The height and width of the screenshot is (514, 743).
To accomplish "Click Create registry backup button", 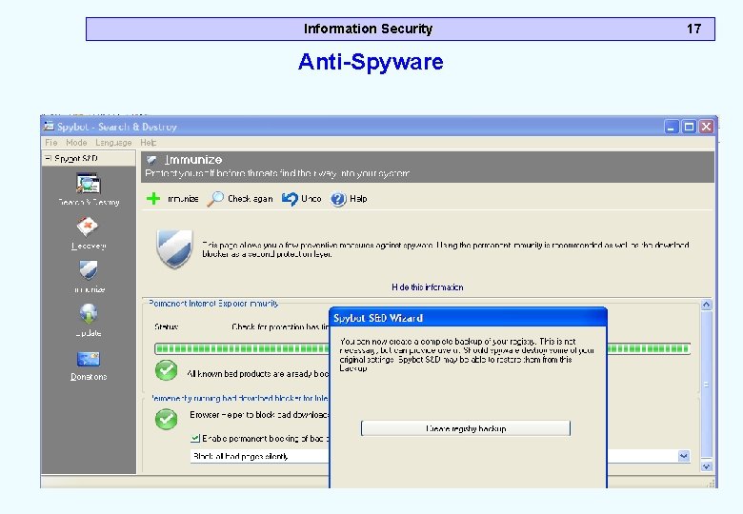I will 465,428.
